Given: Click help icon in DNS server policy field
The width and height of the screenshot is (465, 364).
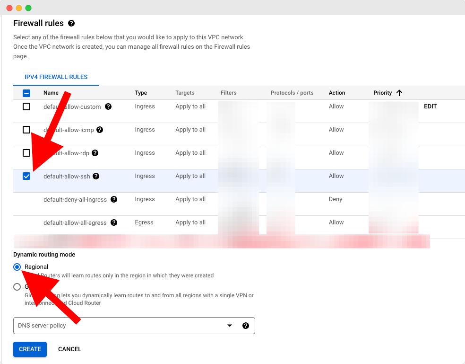Looking at the screenshot, I should point(245,326).
